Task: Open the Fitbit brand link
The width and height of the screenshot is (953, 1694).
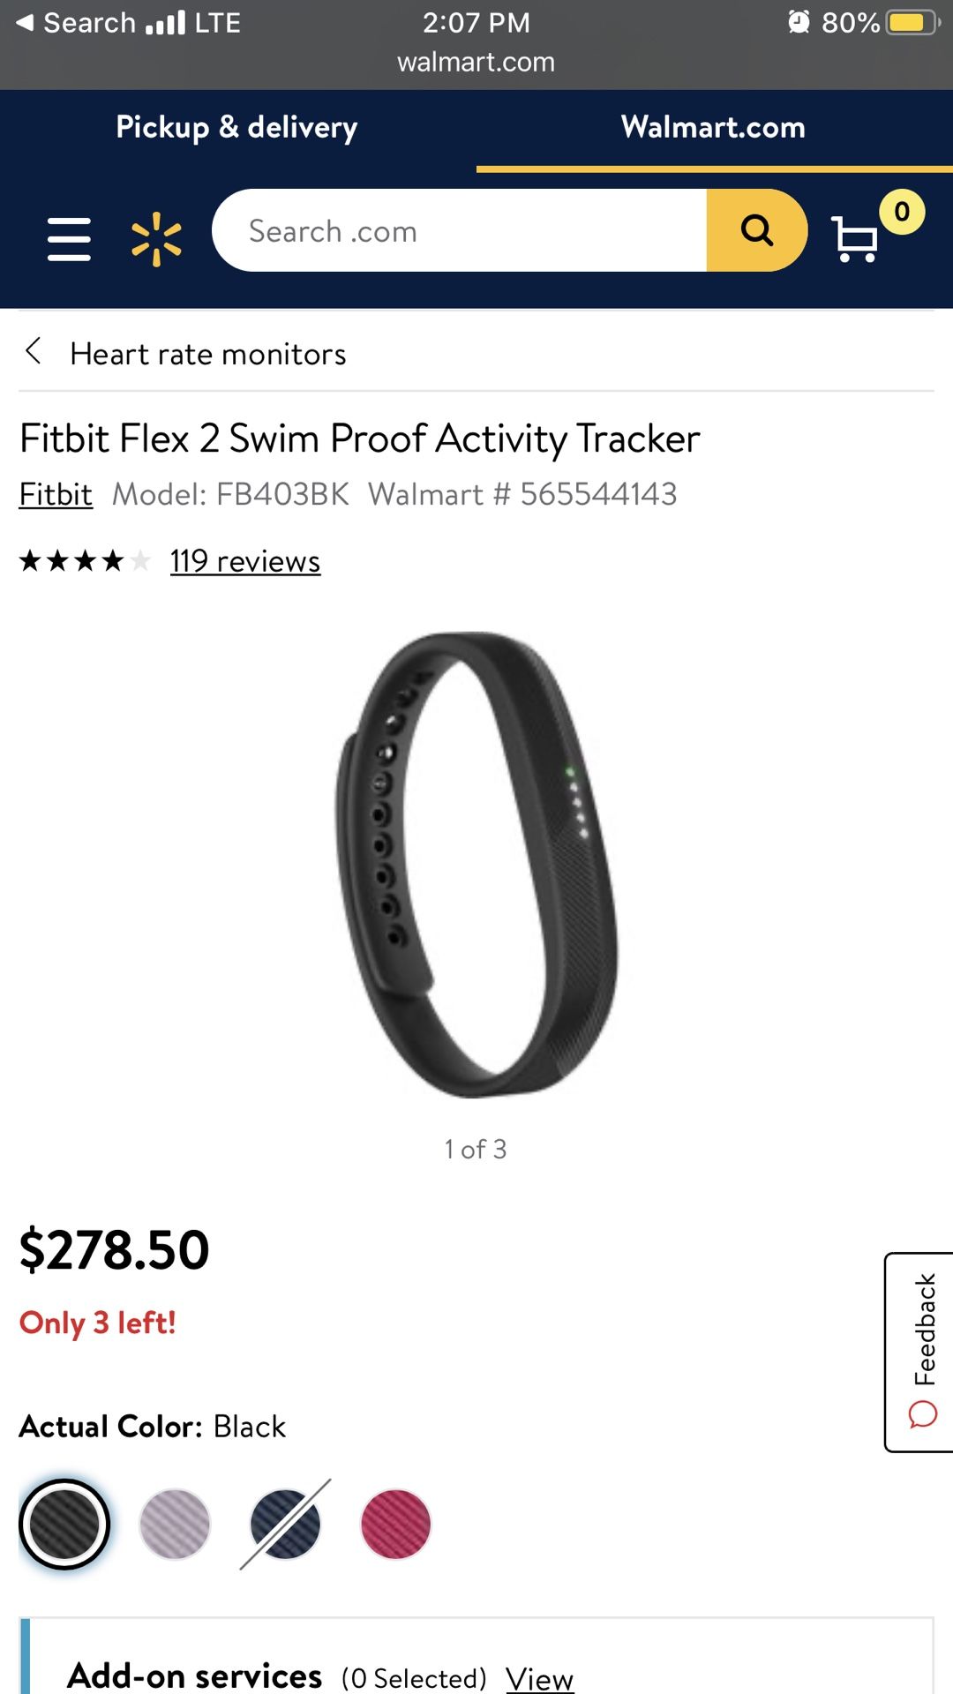Action: pyautogui.click(x=56, y=494)
